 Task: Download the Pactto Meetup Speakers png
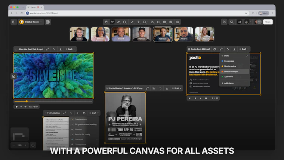167,88
